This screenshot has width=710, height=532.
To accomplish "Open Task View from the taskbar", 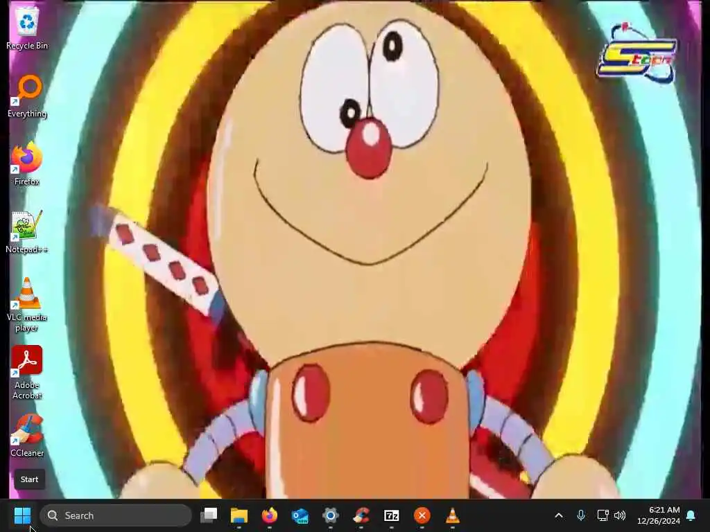I will (209, 515).
